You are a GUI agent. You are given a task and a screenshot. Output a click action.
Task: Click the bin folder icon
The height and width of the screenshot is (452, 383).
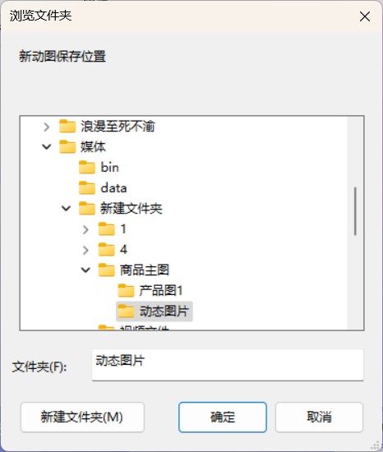click(x=87, y=167)
